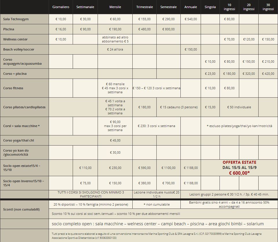Screen dimensions: 278x242
Task: Click the € 420,00 Corso + piscina price
Action: pyautogui.click(x=268, y=74)
